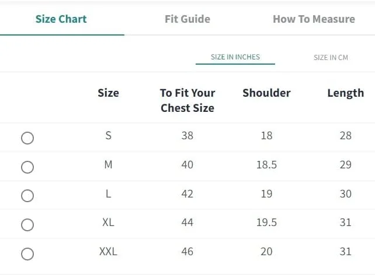Click the chest size 44 value
This screenshot has width=375, height=275.
[187, 223]
